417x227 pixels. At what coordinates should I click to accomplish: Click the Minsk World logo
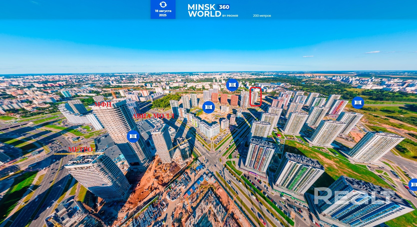click(x=204, y=11)
